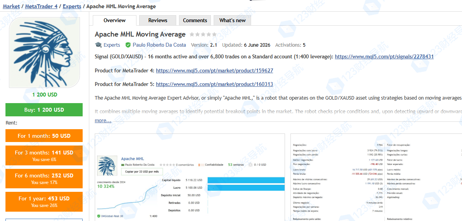Click the Apache MHL Moving Average heading
Image resolution: width=462 pixels, height=221 pixels.
140,34
